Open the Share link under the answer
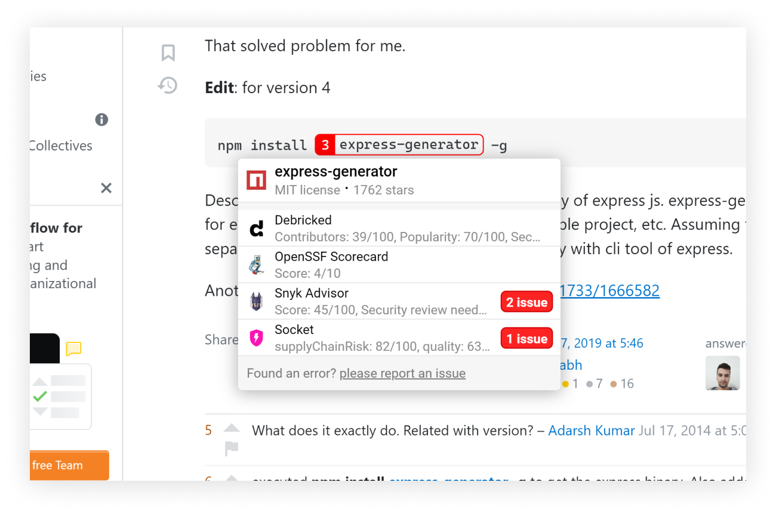 (x=221, y=339)
